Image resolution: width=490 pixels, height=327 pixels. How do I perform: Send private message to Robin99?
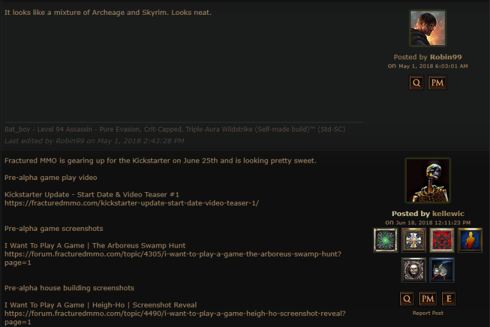click(x=437, y=83)
